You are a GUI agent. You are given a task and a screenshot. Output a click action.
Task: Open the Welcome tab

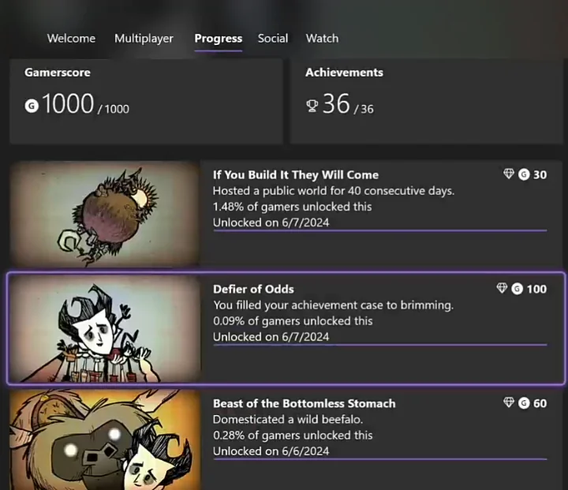[x=71, y=38]
